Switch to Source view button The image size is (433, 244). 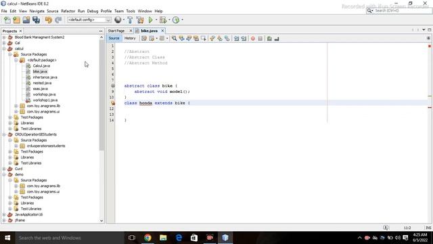click(114, 38)
